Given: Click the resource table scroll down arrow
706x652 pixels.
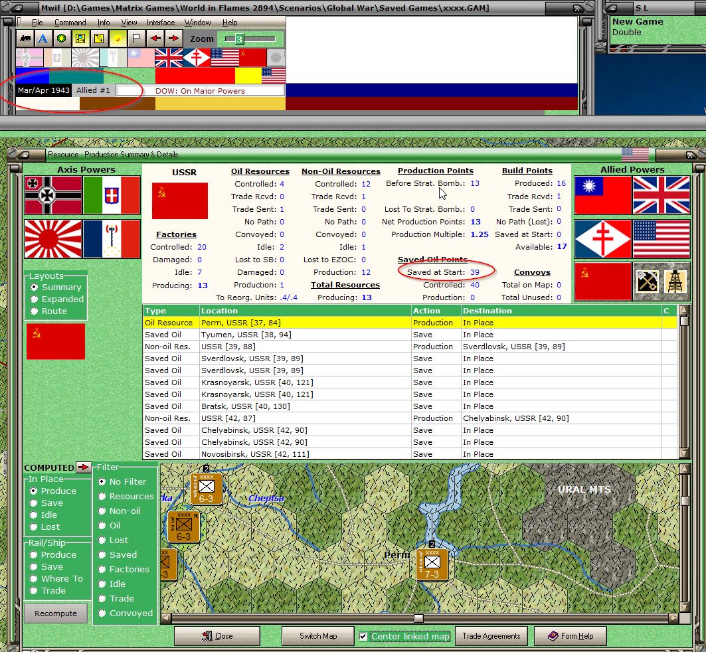Looking at the screenshot, I should click(x=684, y=453).
